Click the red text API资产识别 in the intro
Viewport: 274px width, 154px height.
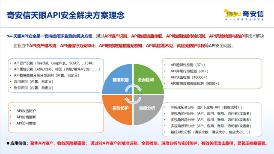[116, 36]
